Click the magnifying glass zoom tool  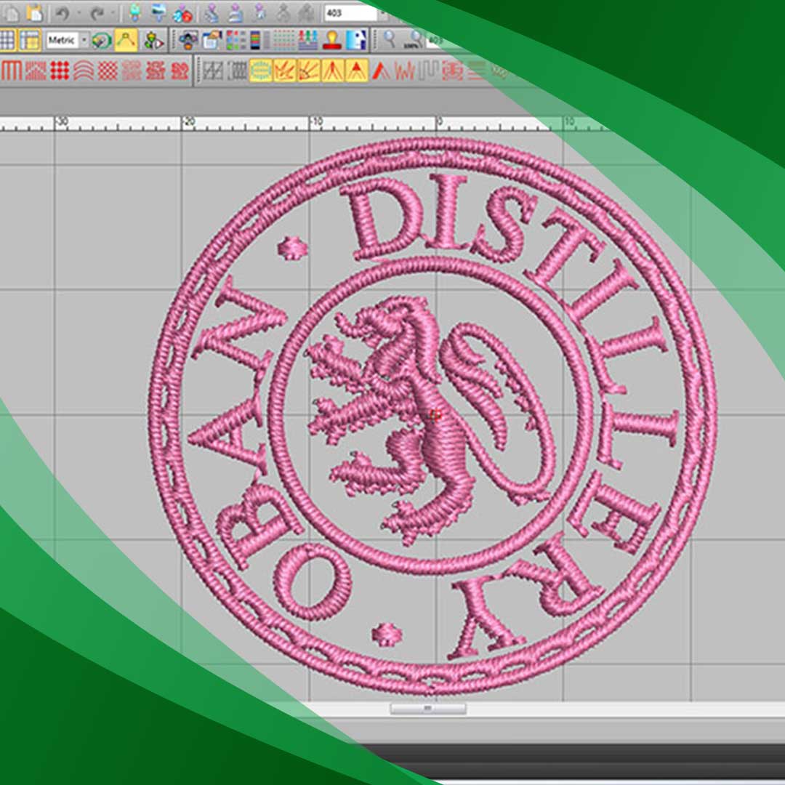(x=390, y=40)
